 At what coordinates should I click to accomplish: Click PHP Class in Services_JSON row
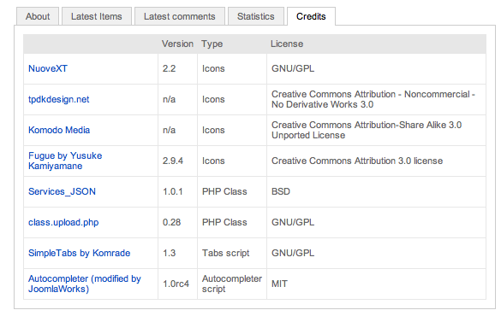pyautogui.click(x=224, y=191)
